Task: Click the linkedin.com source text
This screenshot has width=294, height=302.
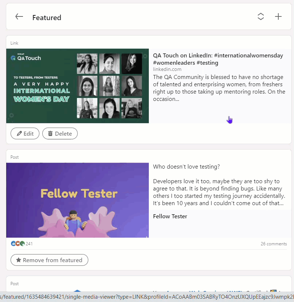Action: click(x=167, y=69)
